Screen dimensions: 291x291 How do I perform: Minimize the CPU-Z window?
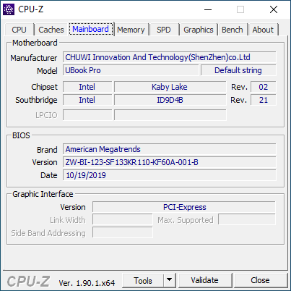coord(208,9)
